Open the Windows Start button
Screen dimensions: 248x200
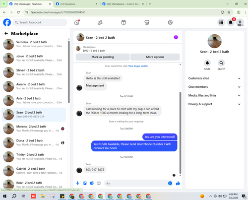(4, 196)
